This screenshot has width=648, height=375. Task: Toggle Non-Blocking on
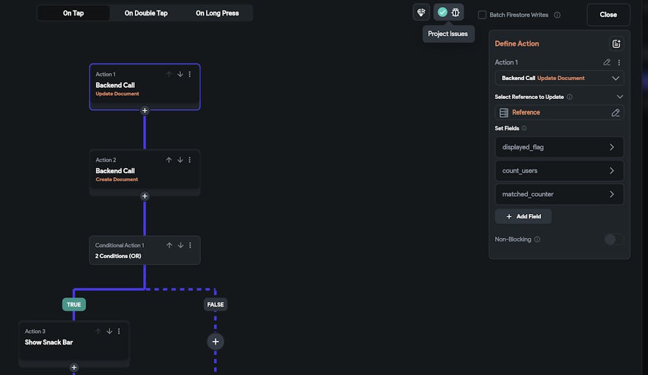coord(613,239)
